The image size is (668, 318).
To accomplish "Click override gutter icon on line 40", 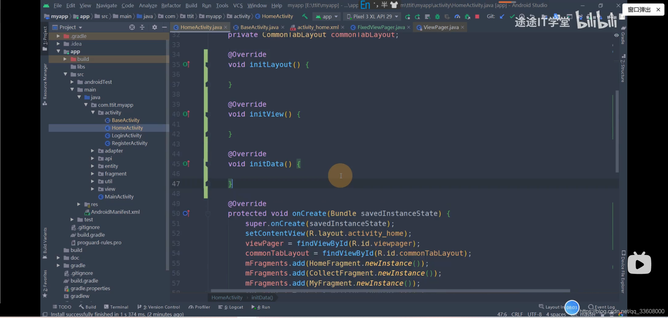I will (186, 114).
